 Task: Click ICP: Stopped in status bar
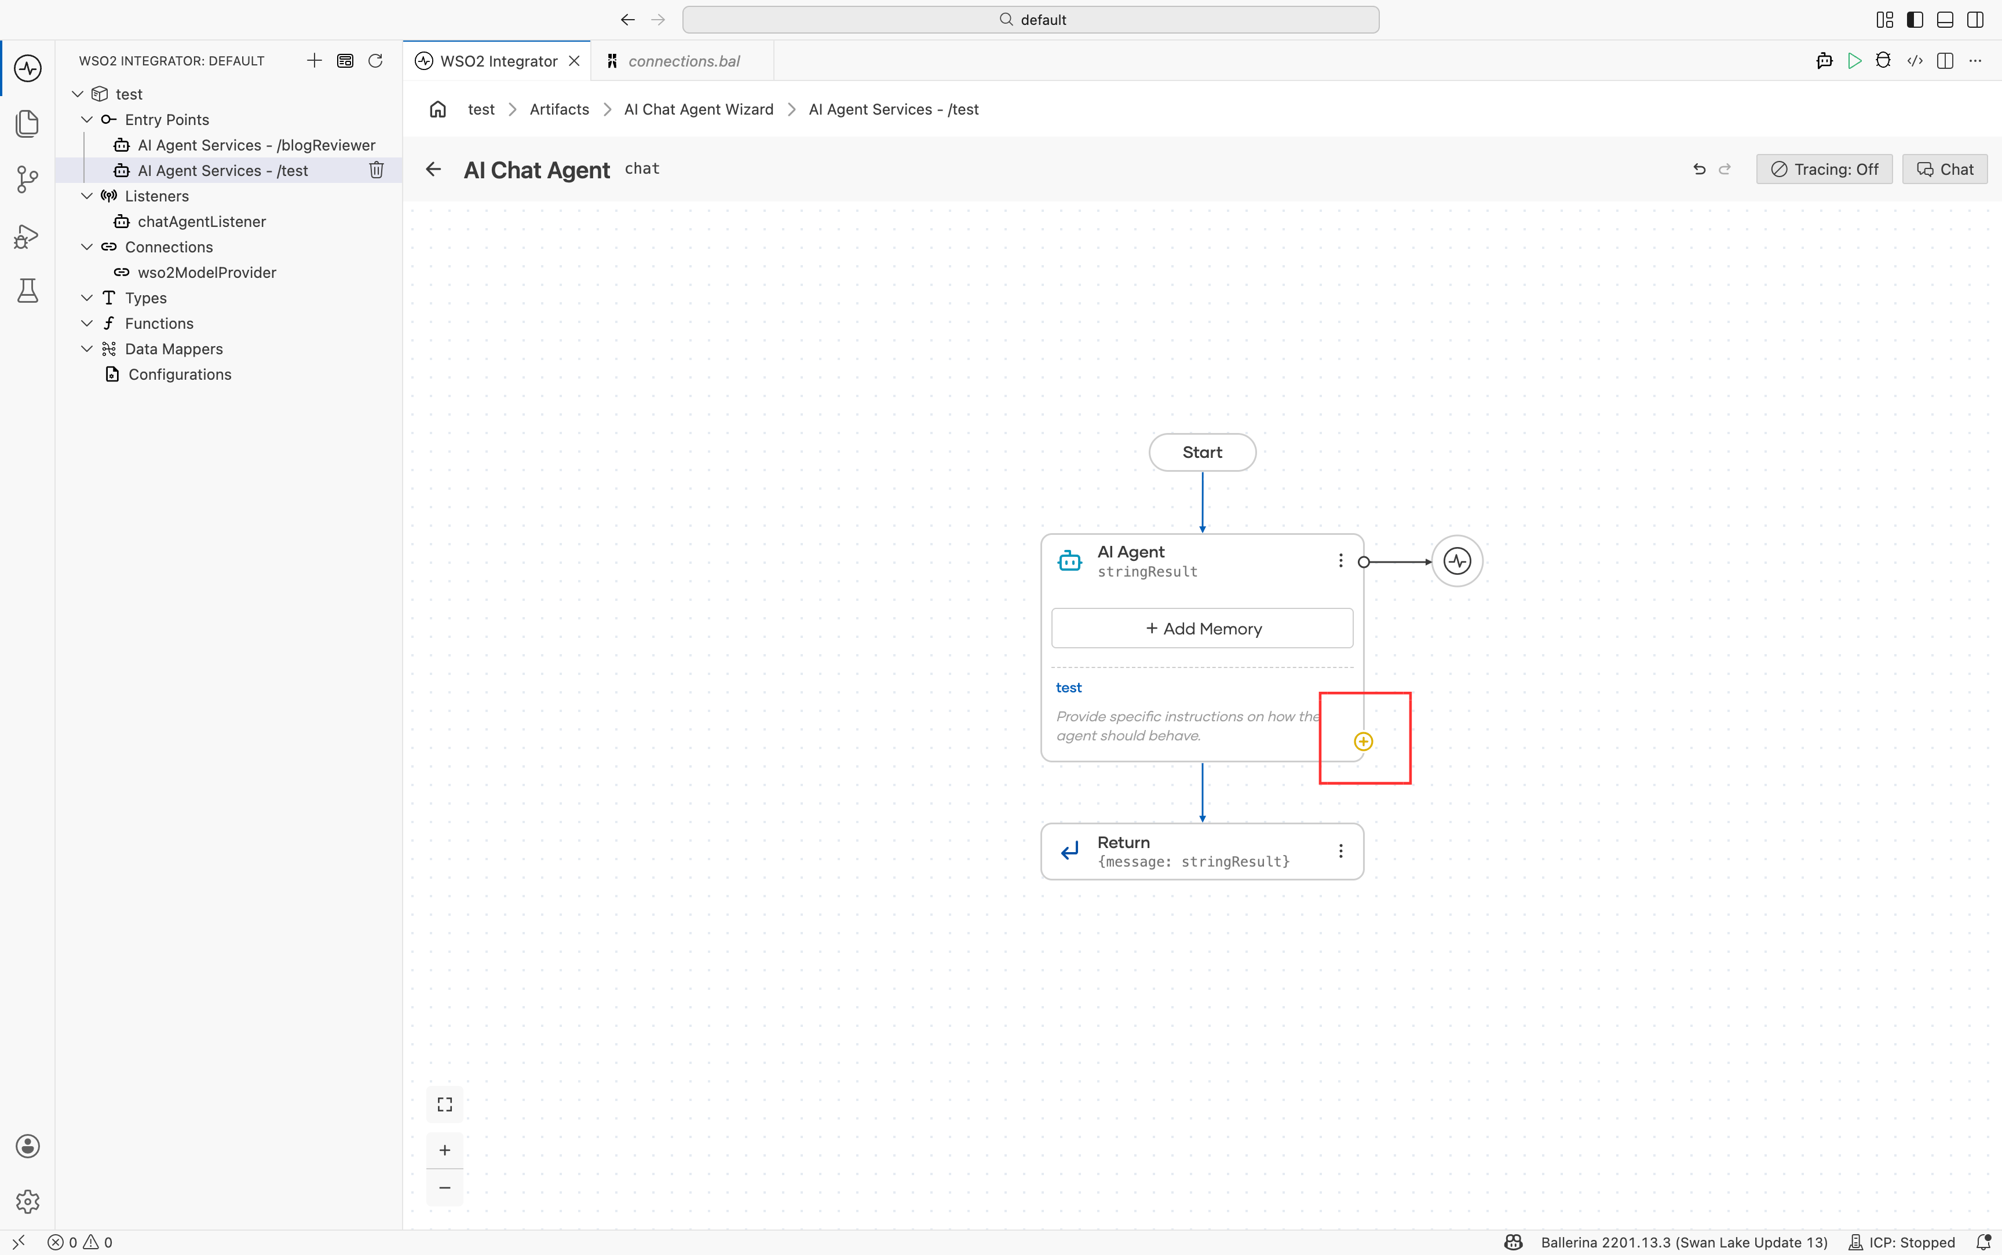(x=1902, y=1242)
